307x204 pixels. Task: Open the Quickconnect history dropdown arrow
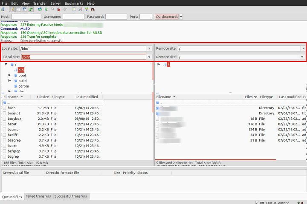[x=181, y=17]
